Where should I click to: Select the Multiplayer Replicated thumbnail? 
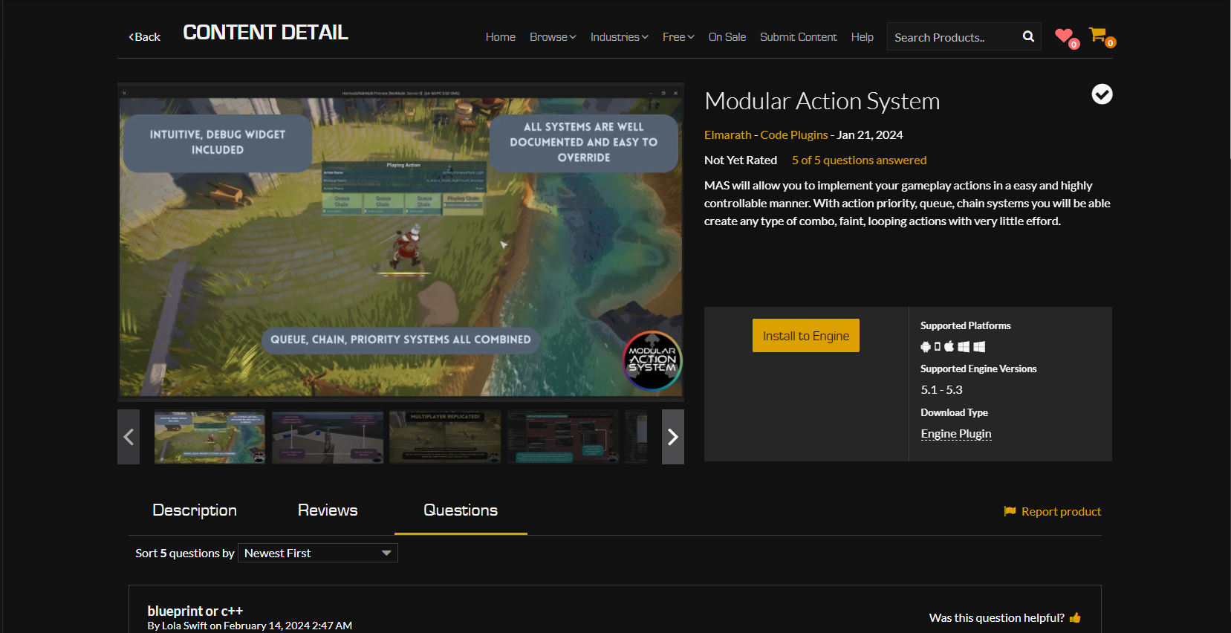[x=444, y=437]
